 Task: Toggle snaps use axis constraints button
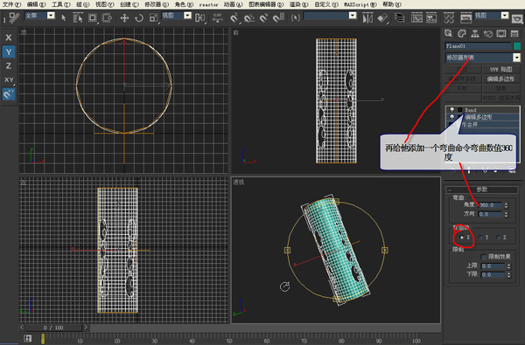(9, 94)
